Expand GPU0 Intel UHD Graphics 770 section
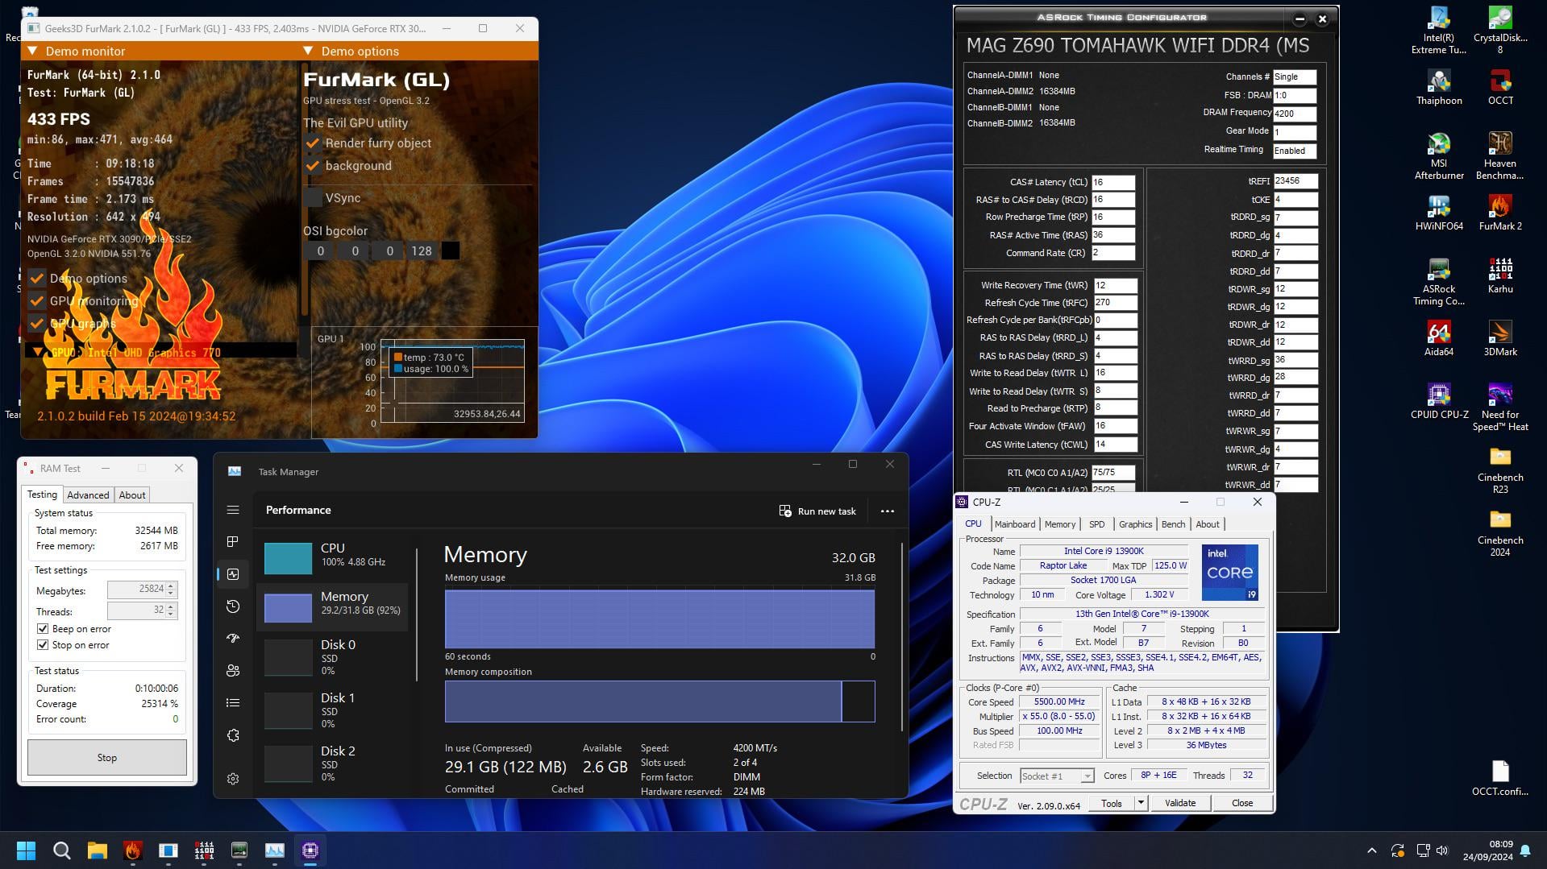The width and height of the screenshot is (1547, 869). tap(38, 352)
